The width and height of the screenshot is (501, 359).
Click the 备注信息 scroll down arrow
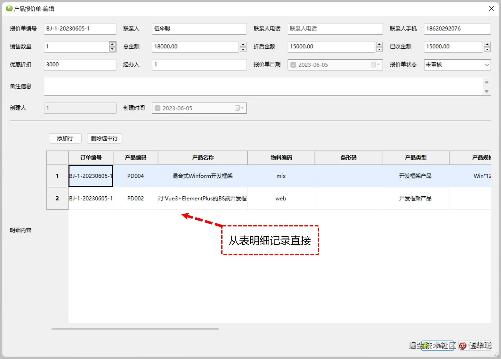(x=487, y=91)
